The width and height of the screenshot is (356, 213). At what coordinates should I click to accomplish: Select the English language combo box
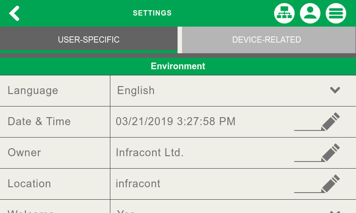click(x=222, y=91)
